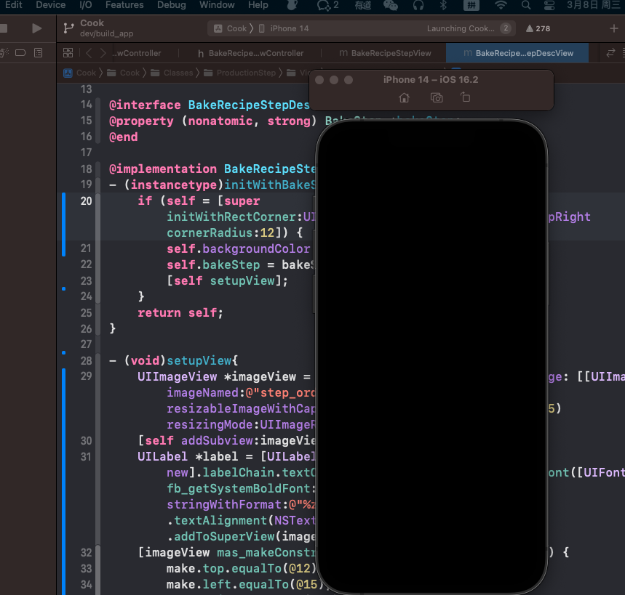Screen dimensions: 625x595
Task: Open the related items grid icon
Action: coord(68,53)
